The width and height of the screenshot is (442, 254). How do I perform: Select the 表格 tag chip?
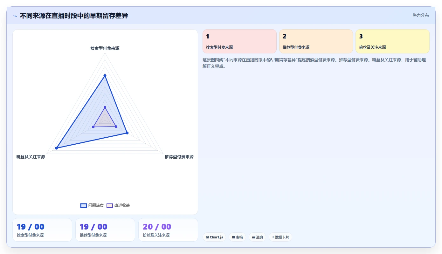[237, 237]
